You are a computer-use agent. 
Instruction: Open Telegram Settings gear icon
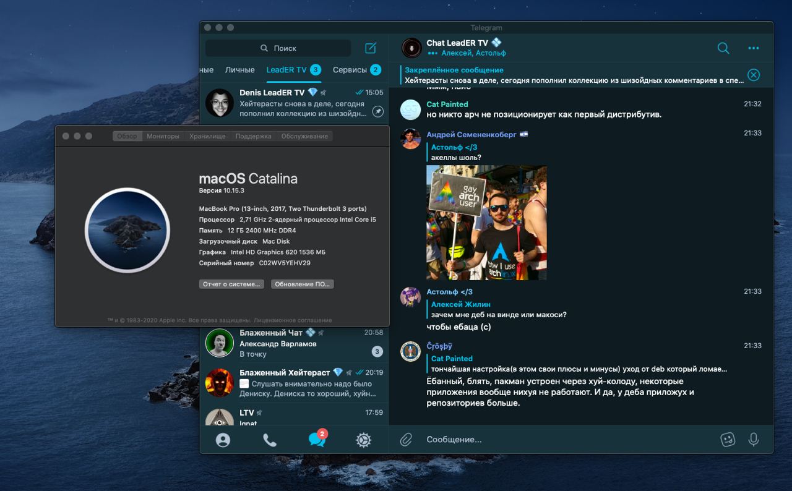pos(363,440)
